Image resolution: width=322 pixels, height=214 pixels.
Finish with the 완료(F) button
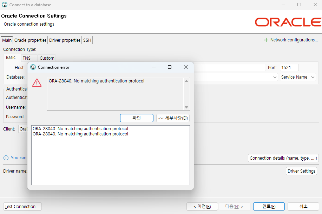coord(269,206)
